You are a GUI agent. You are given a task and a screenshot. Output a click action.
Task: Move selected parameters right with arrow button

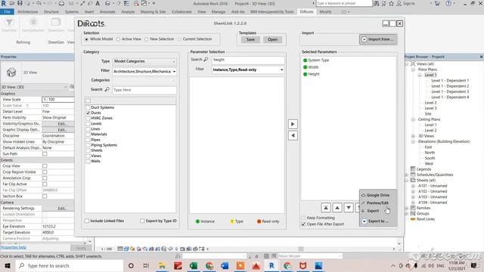(x=293, y=124)
